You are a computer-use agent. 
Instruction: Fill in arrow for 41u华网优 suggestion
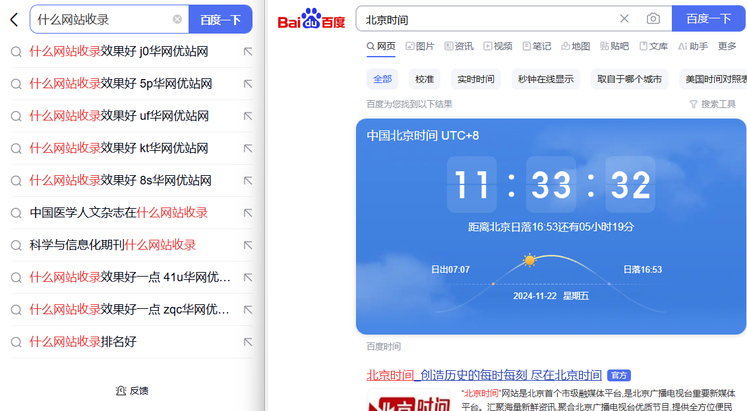tap(248, 277)
